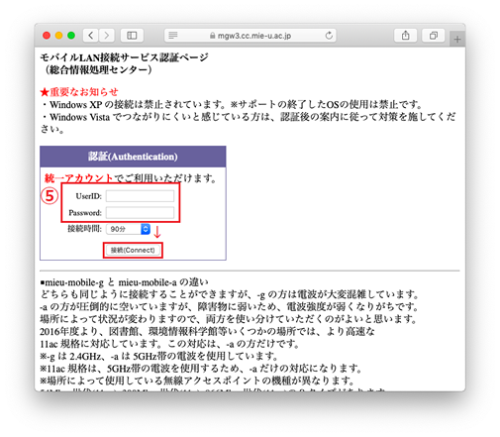The width and height of the screenshot is (500, 437).
Task: Click the padlock icon in address bar
Action: coord(212,36)
